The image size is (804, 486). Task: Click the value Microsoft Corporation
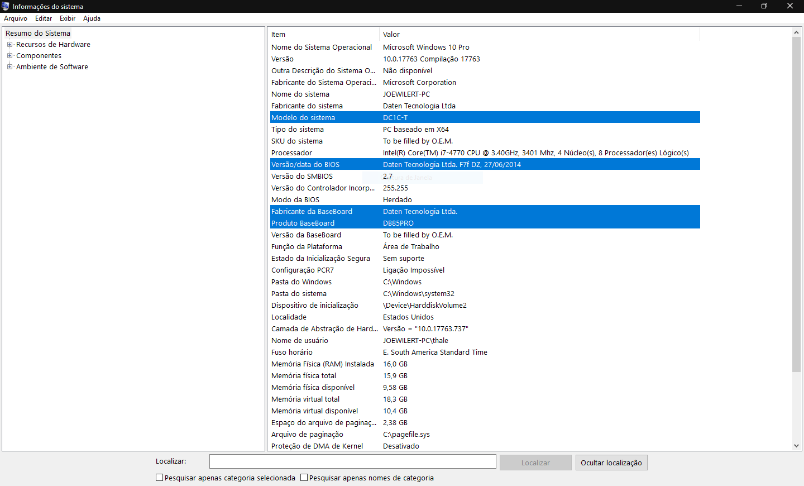coord(419,83)
